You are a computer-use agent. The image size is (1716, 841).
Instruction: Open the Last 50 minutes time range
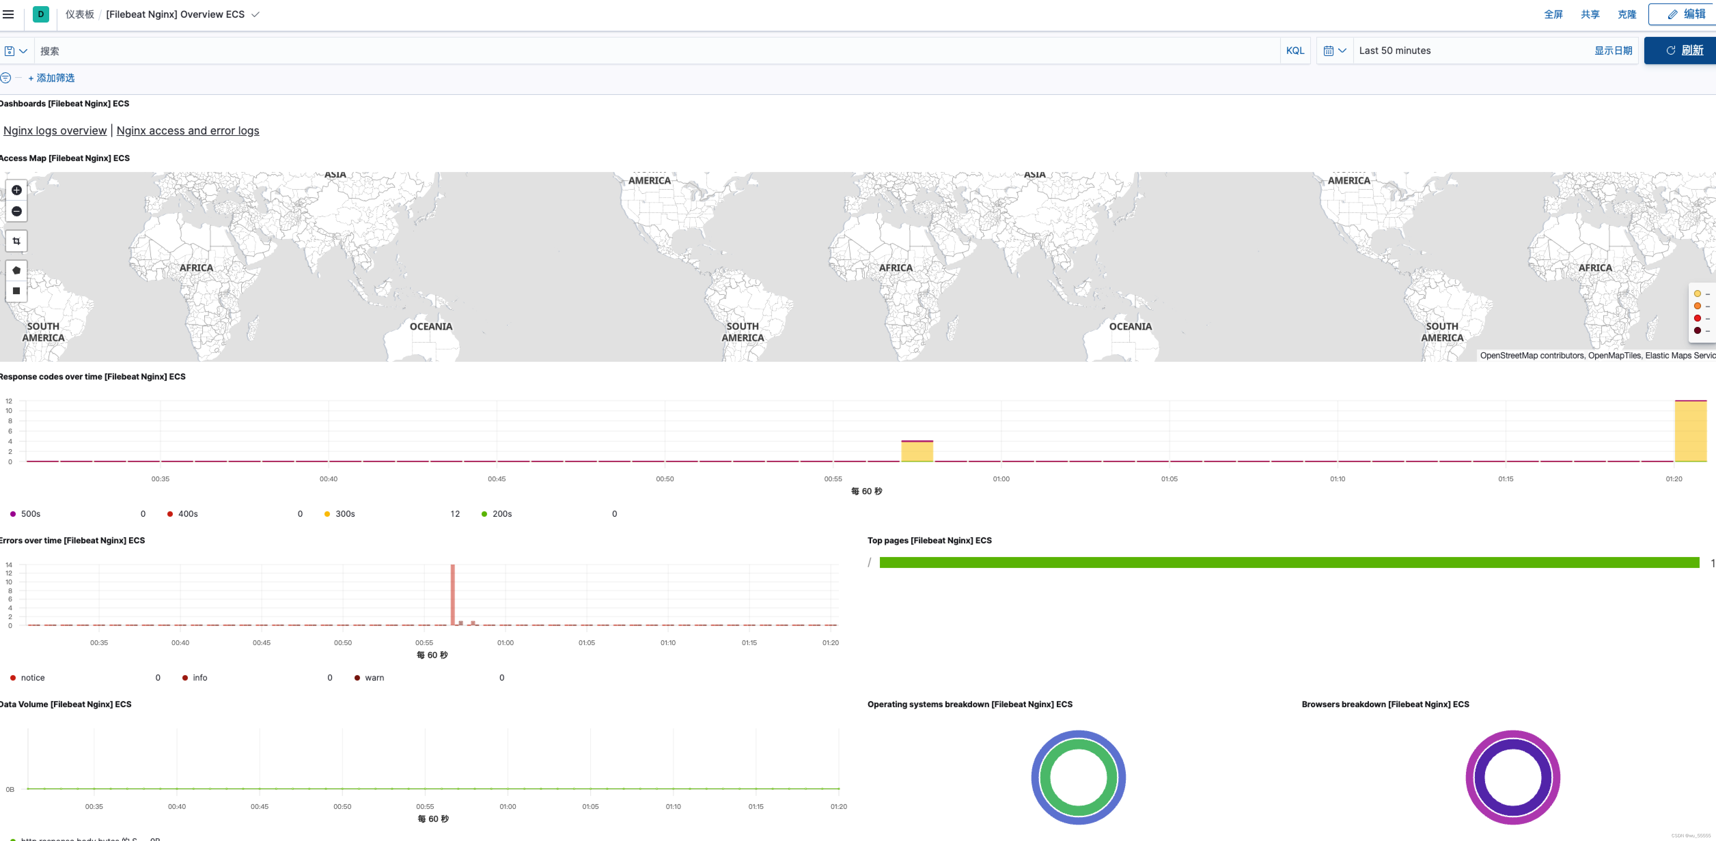click(x=1395, y=51)
